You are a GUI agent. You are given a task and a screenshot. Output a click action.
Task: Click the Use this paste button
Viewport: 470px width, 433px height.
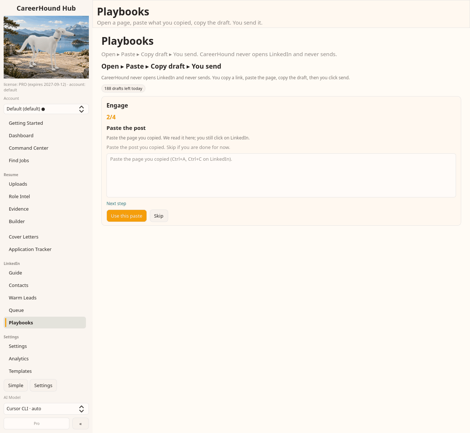pyautogui.click(x=127, y=216)
